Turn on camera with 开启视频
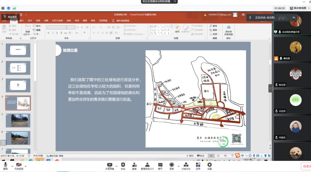This screenshot has height=172, width=311. (19, 165)
